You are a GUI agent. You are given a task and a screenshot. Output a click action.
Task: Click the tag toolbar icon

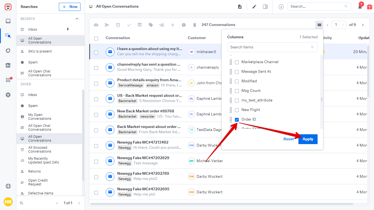[x=151, y=25]
